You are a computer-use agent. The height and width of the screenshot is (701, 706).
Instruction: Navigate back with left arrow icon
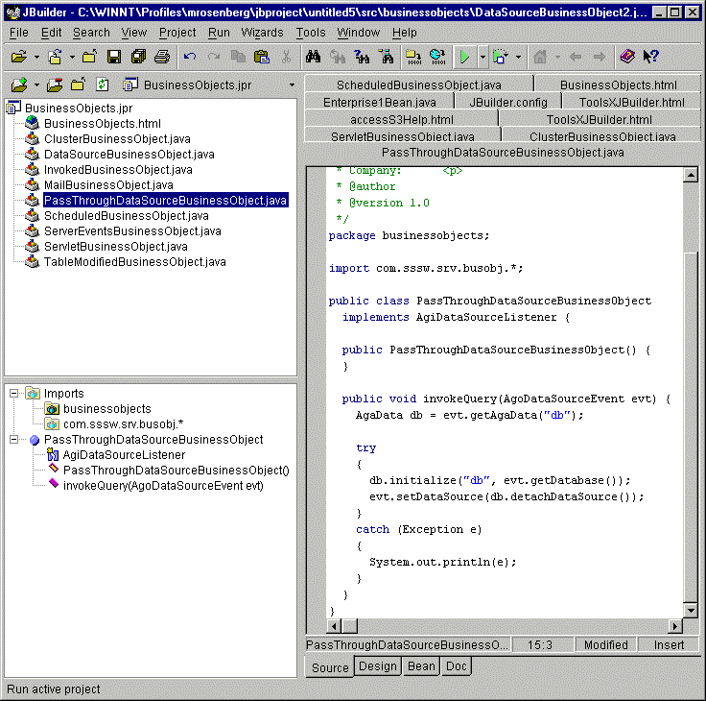(x=576, y=57)
